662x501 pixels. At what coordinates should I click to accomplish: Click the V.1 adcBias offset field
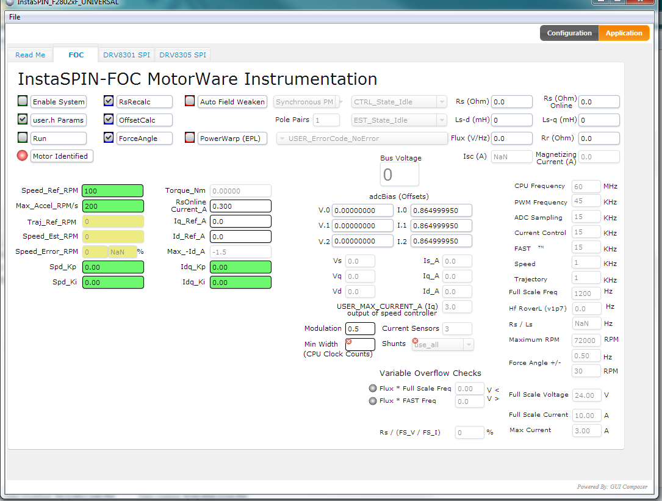pos(362,226)
